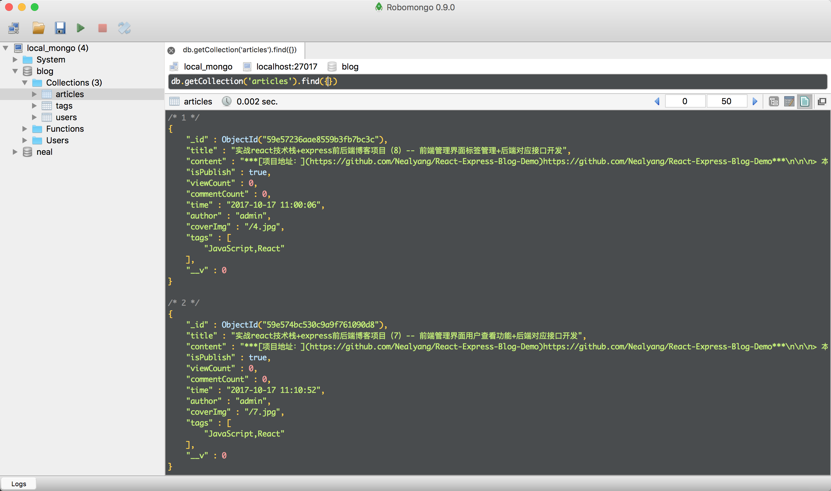Select the tags collection row
The height and width of the screenshot is (491, 831).
coord(82,105)
